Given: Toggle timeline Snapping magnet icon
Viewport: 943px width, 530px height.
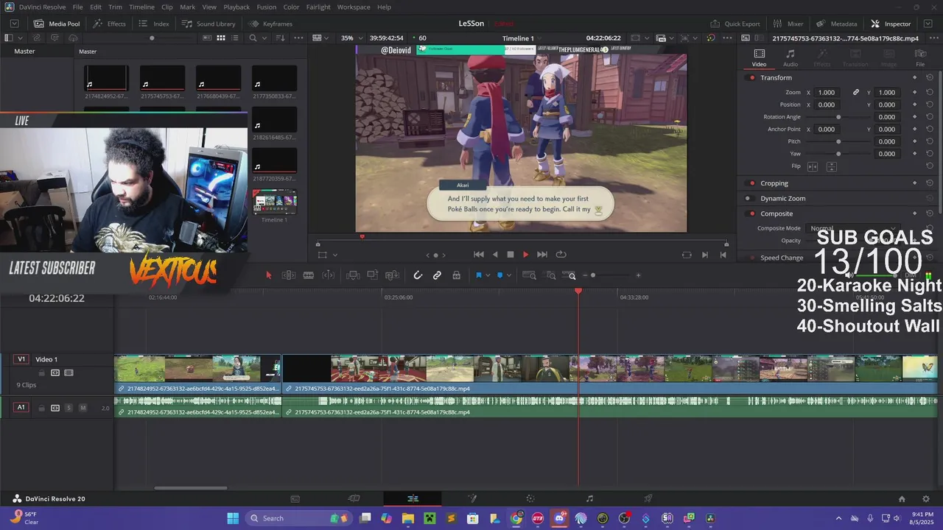Looking at the screenshot, I should (x=418, y=275).
